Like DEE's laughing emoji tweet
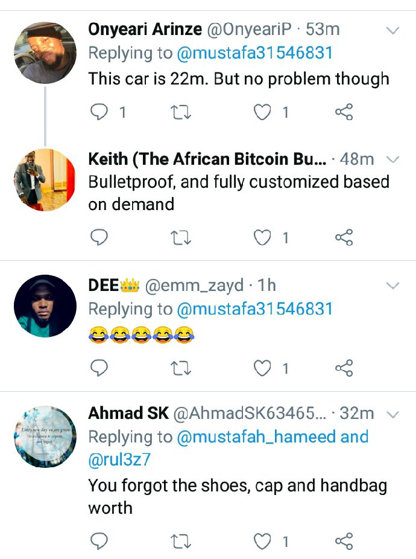Viewport: 416px width, 559px height. point(262,368)
